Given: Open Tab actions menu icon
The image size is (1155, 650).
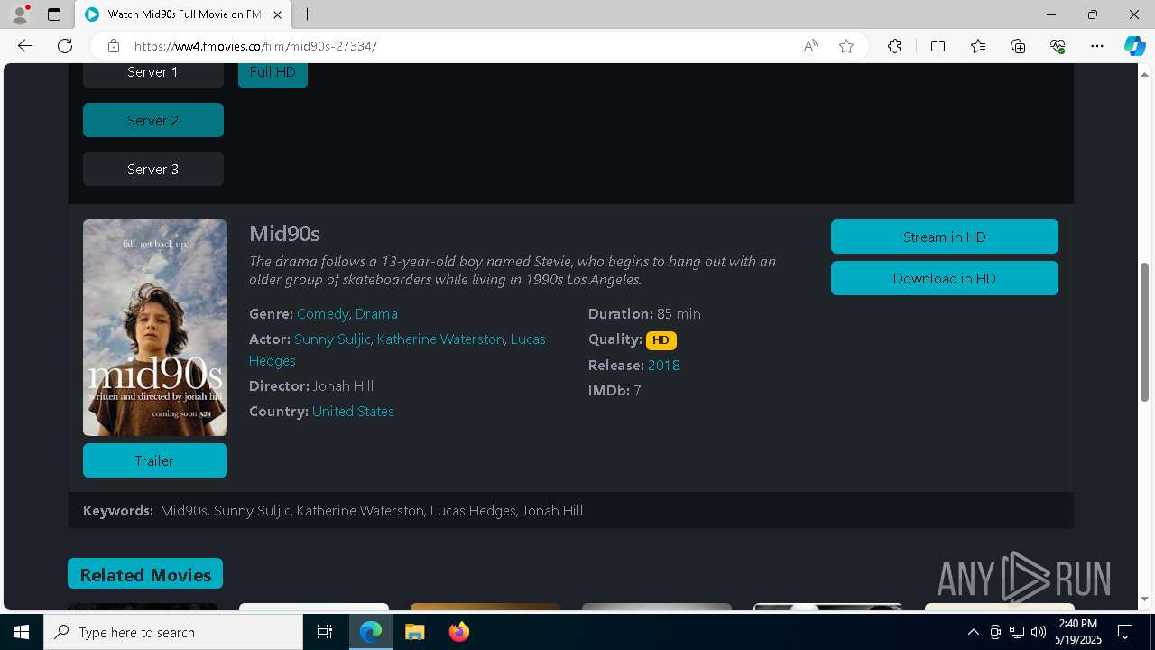Looking at the screenshot, I should pos(54,14).
